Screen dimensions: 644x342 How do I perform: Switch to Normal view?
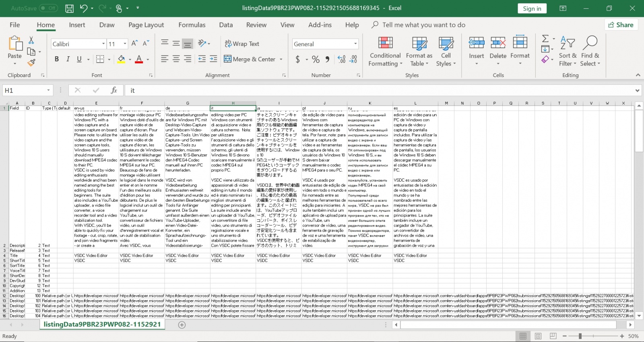[523, 336]
